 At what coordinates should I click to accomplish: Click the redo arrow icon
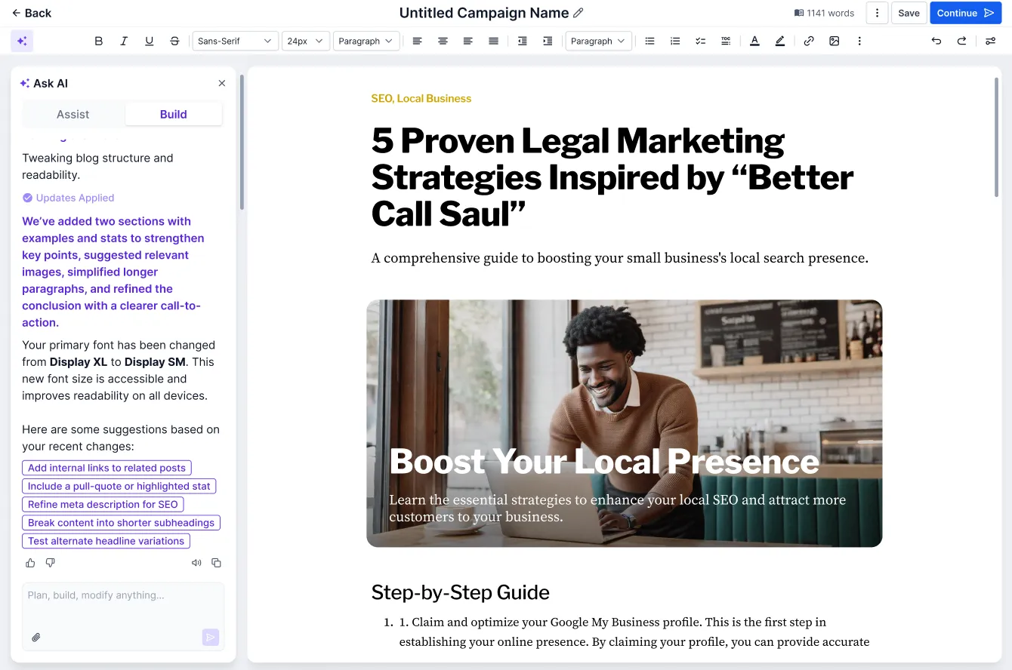[x=961, y=41]
